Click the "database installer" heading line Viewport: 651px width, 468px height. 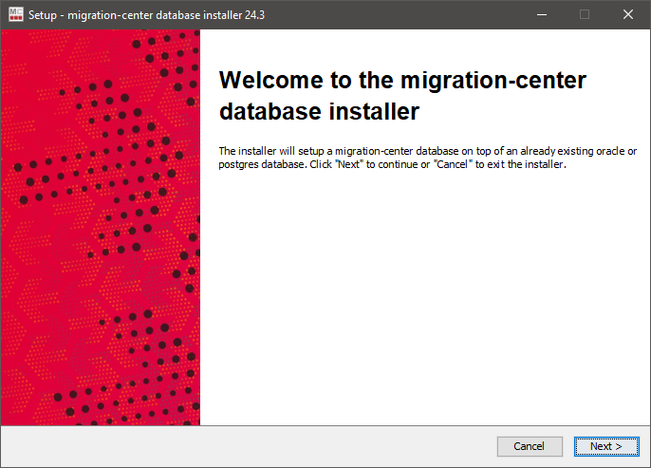click(x=319, y=112)
